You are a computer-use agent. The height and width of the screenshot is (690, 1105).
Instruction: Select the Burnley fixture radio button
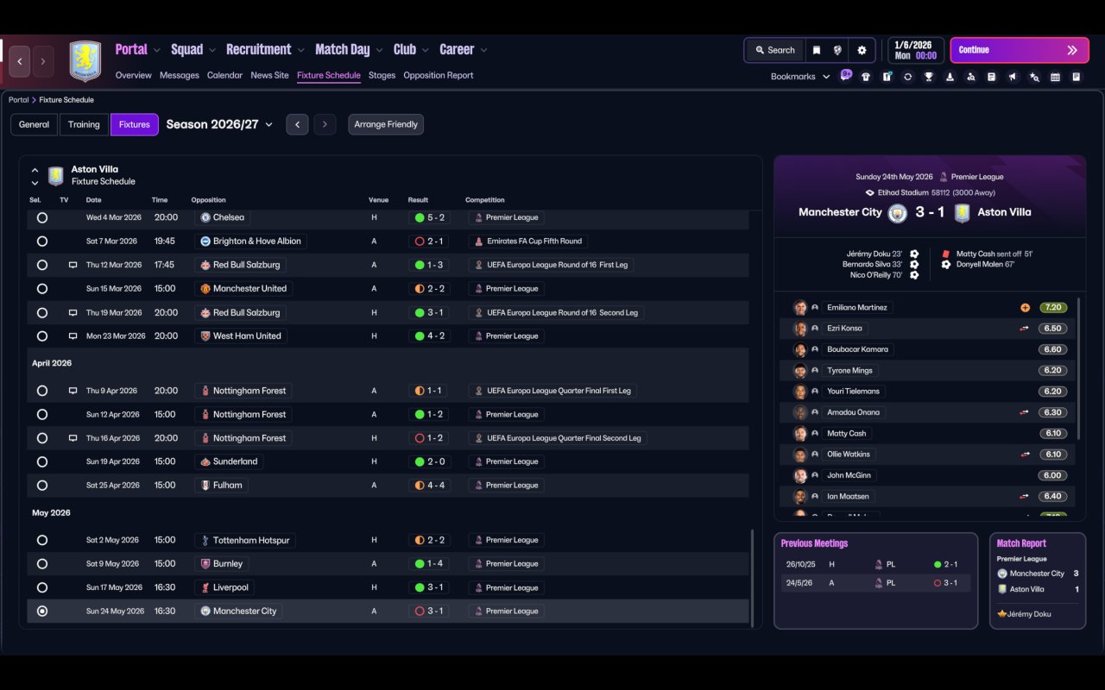tap(42, 564)
